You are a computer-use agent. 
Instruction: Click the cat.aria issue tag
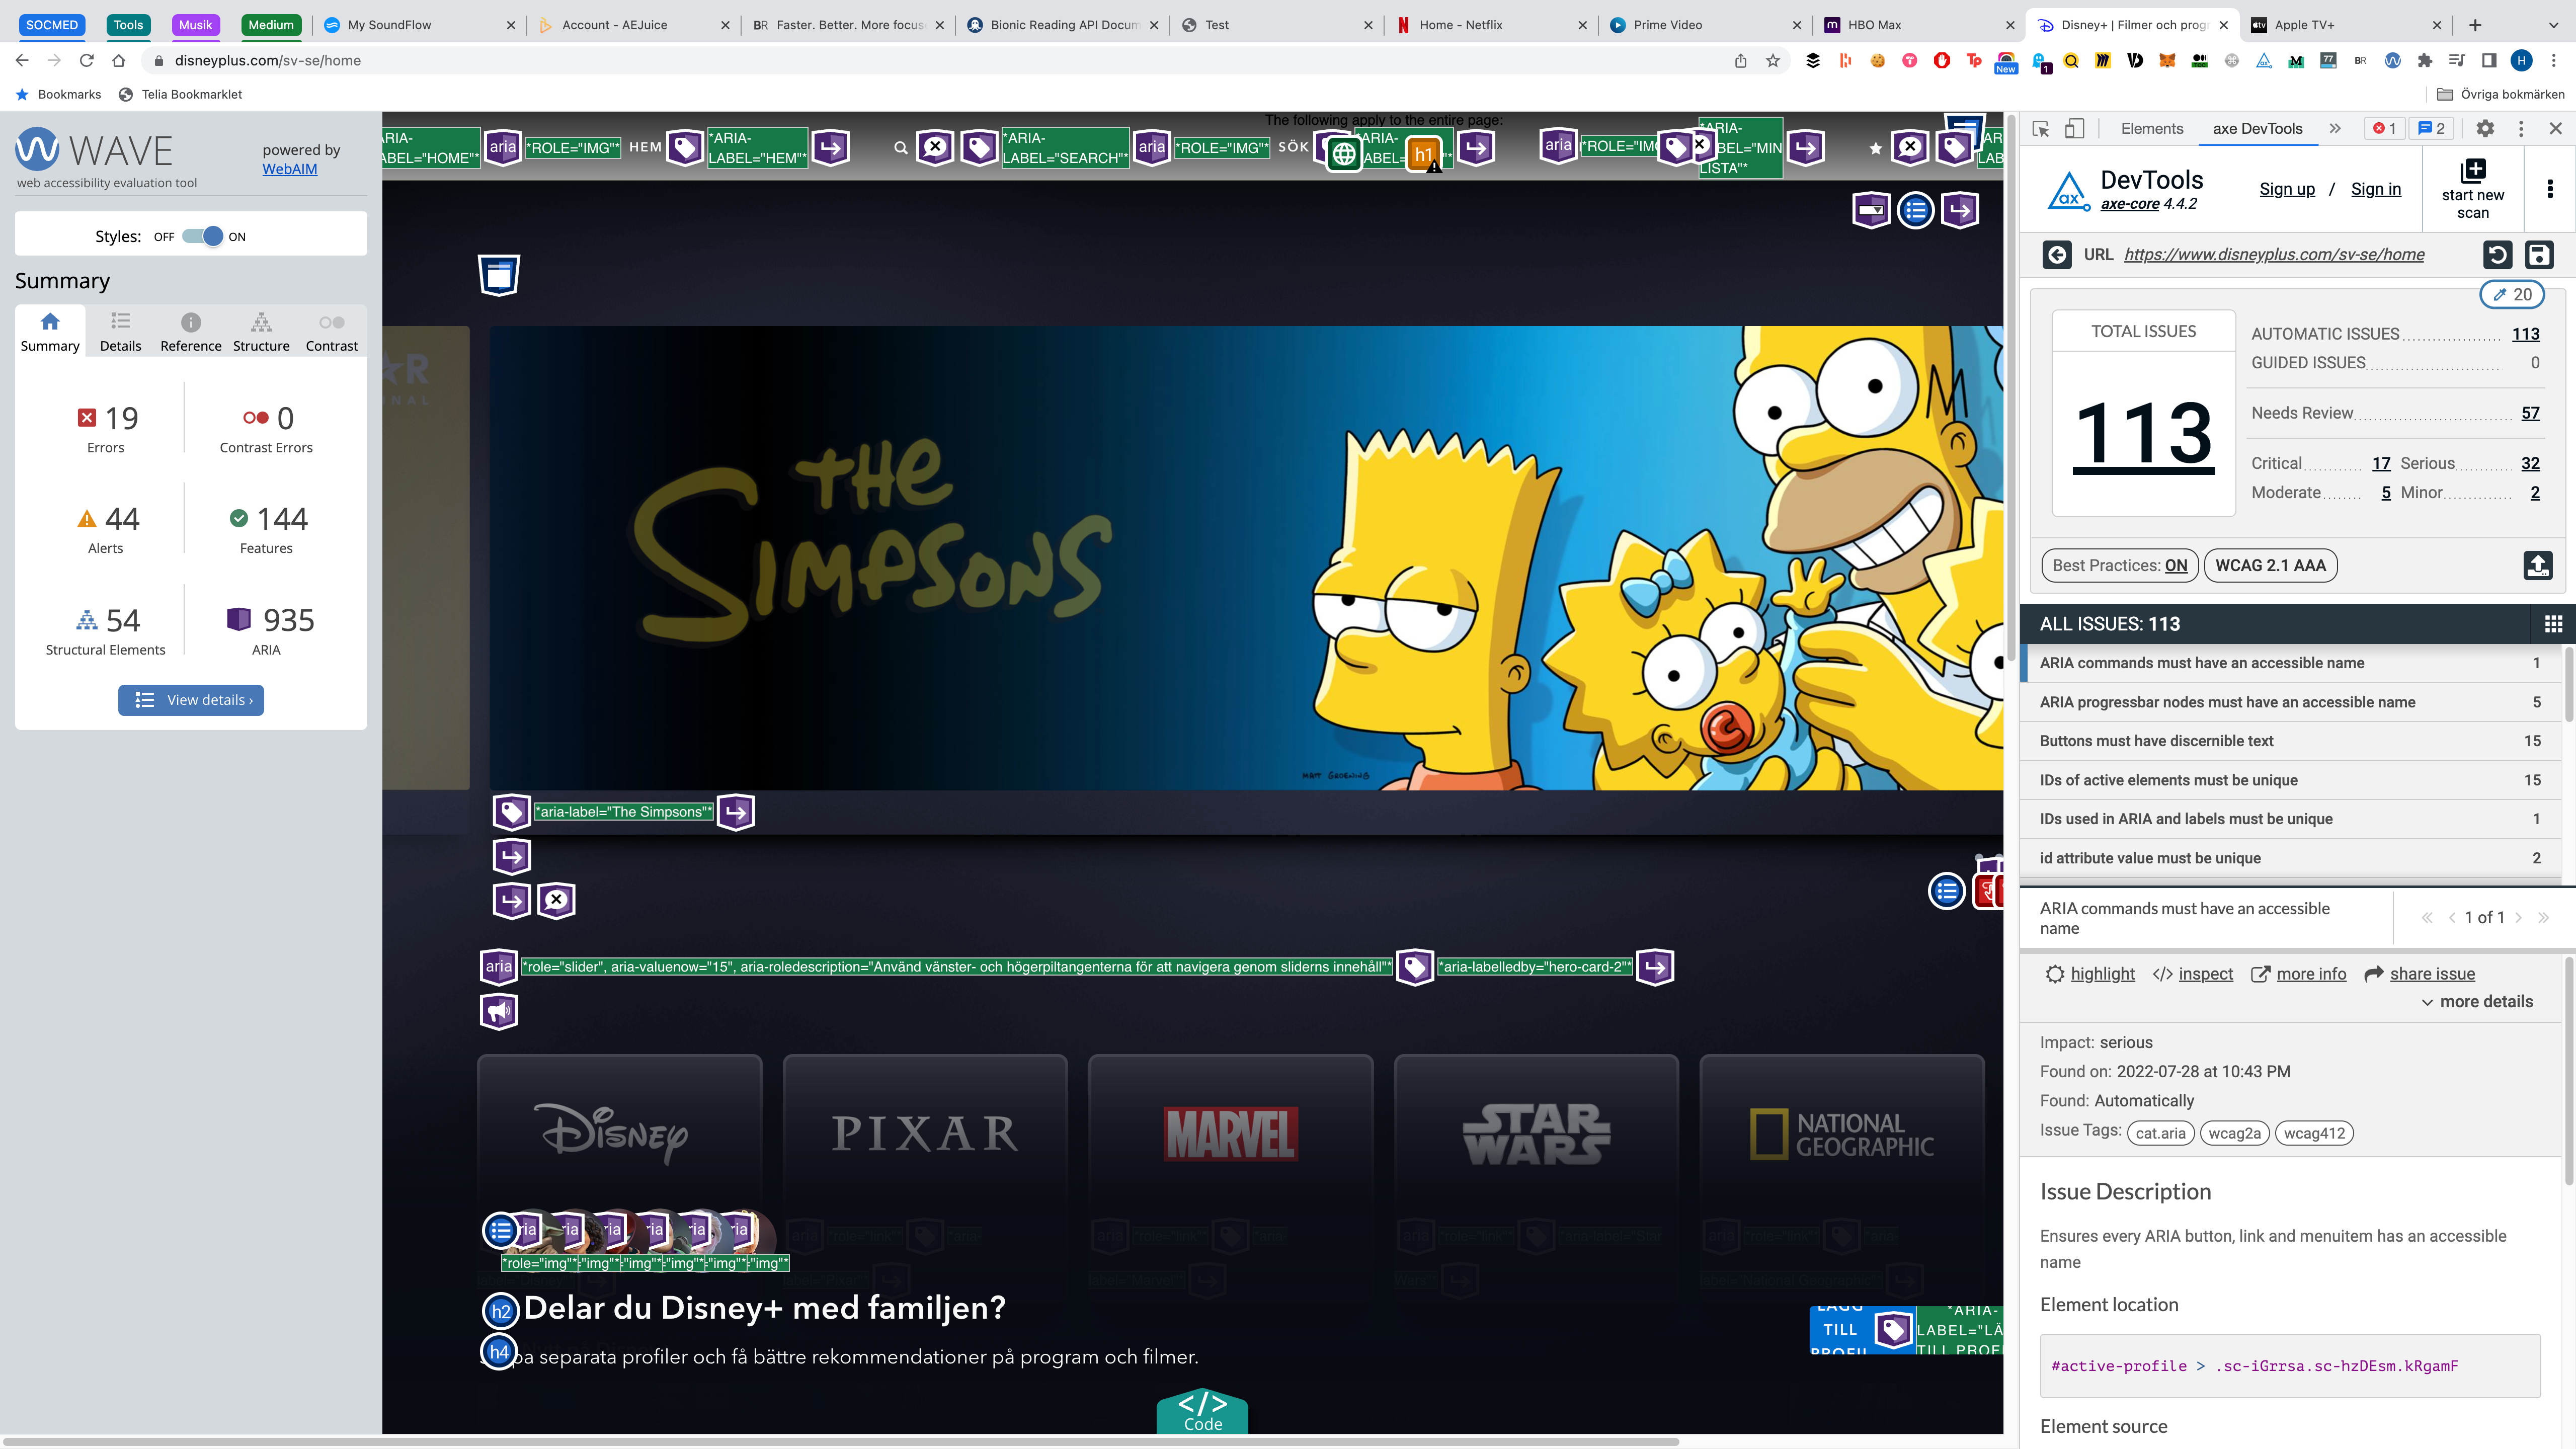click(2161, 1133)
